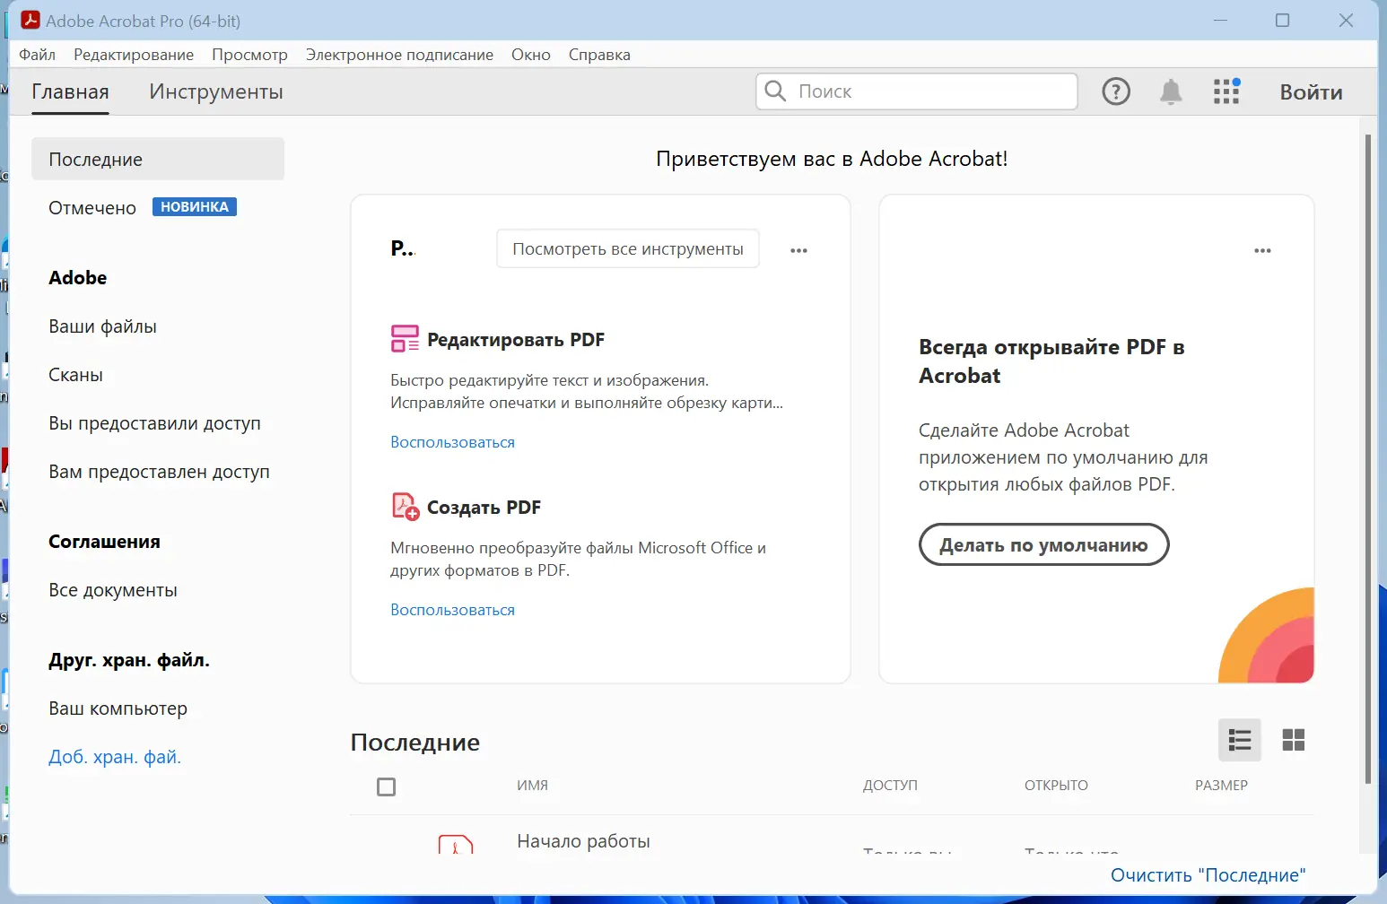Open Вам предоставлен доступ list
Viewport: 1387px width, 904px height.
pos(159,472)
